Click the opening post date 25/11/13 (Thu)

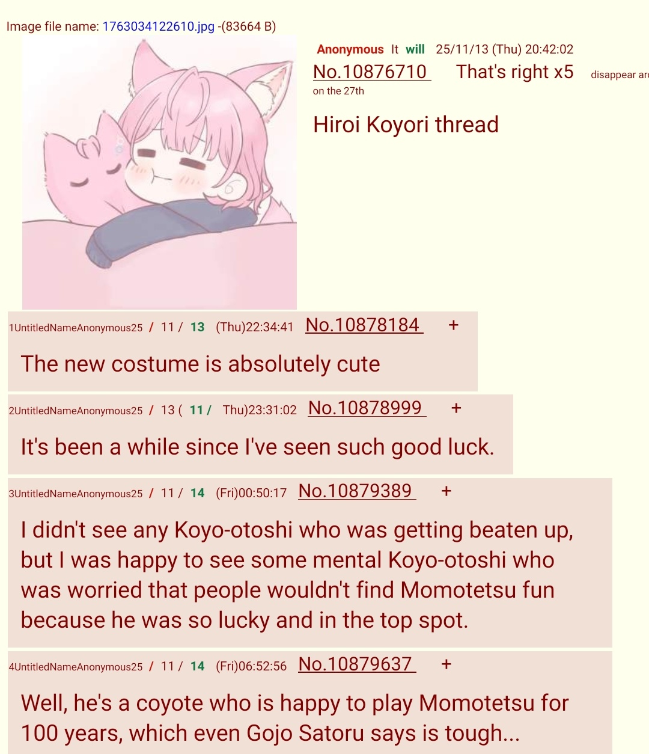[478, 49]
